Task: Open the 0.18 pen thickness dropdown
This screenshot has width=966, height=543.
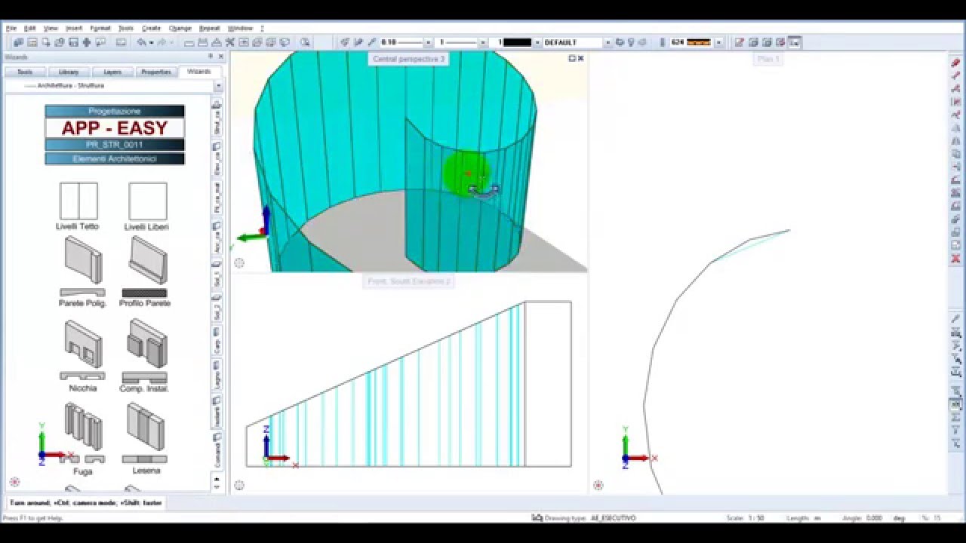Action: (x=428, y=42)
